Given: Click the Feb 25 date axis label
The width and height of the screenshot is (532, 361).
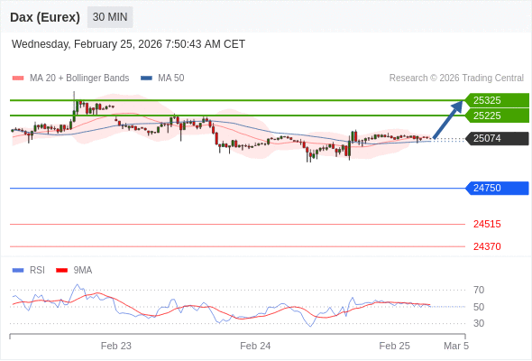Looking at the screenshot, I should coord(394,346).
